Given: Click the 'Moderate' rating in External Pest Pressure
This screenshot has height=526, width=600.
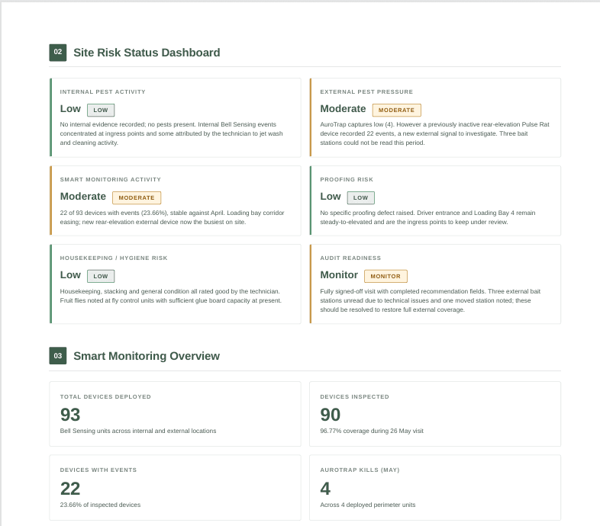Looking at the screenshot, I should coord(343,109).
